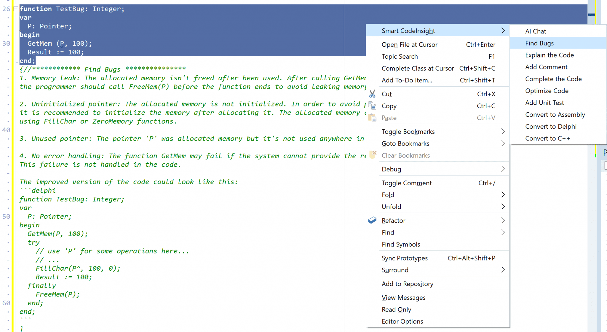The width and height of the screenshot is (607, 332).
Task: Select View Messages
Action: [x=438, y=297]
